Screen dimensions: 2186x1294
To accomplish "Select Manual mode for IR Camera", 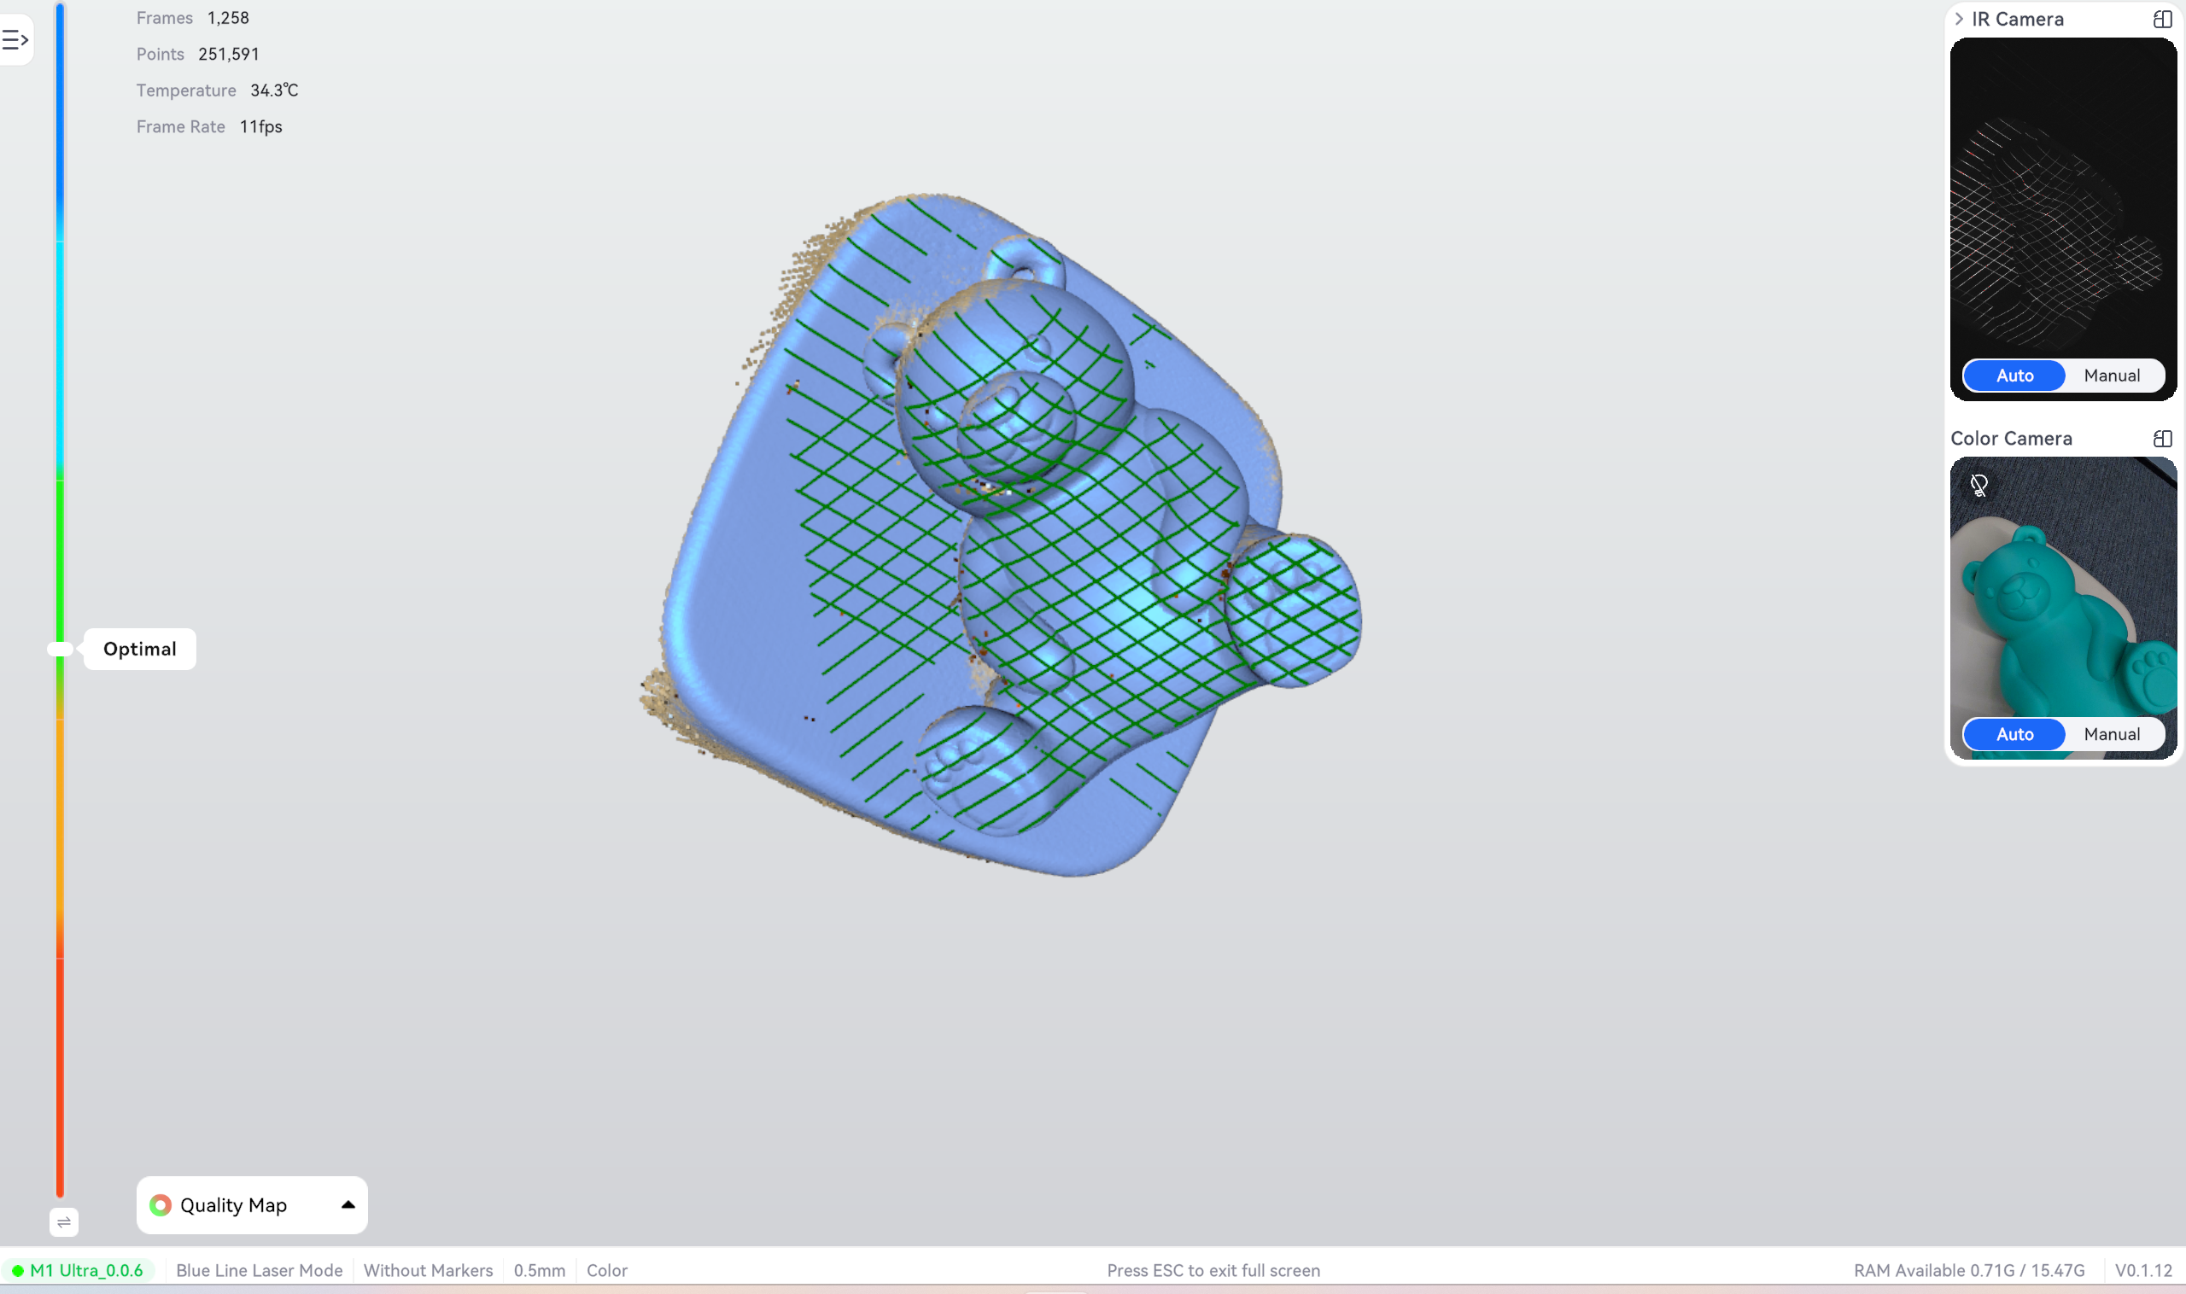I will click(2111, 376).
